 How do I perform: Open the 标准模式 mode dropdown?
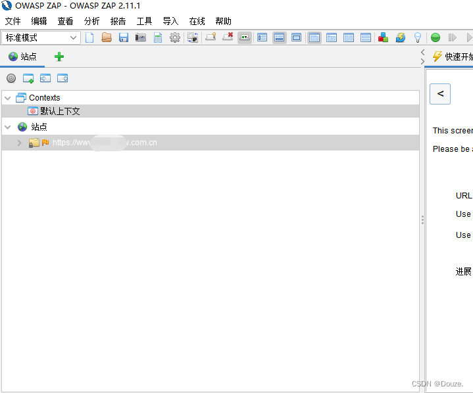tap(41, 37)
